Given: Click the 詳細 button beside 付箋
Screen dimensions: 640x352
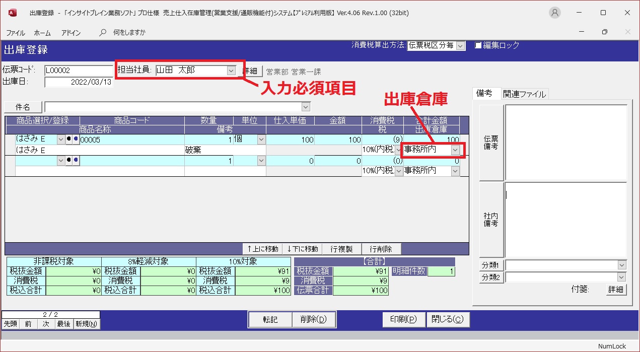Looking at the screenshot, I should 616,290.
